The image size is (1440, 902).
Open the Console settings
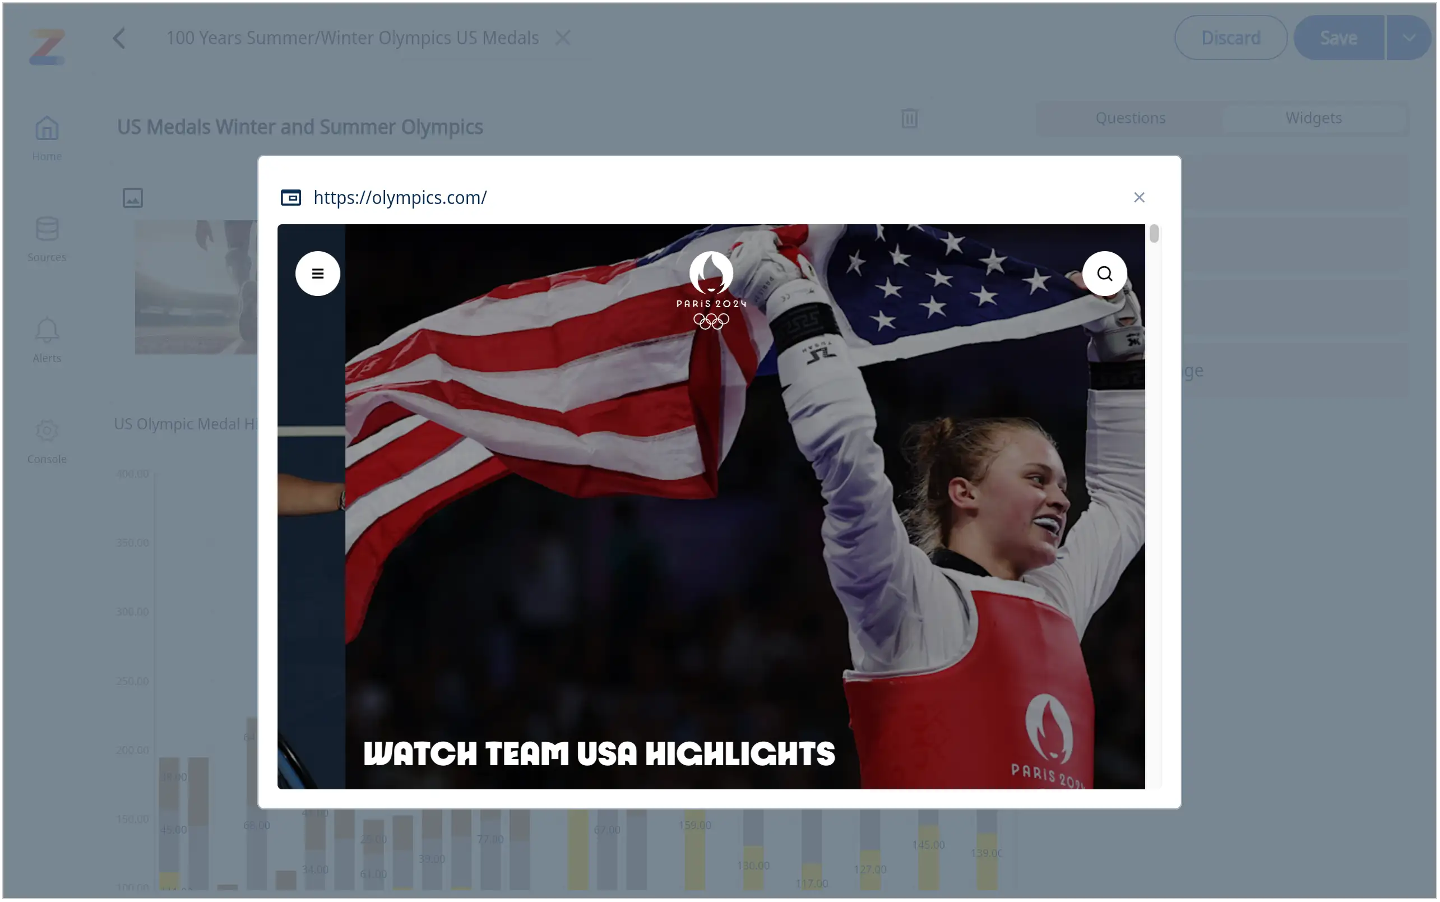(47, 441)
